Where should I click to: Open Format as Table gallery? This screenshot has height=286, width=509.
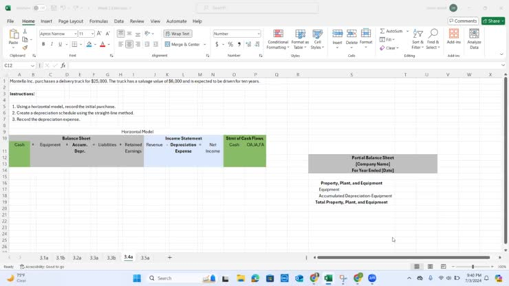pos(300,35)
